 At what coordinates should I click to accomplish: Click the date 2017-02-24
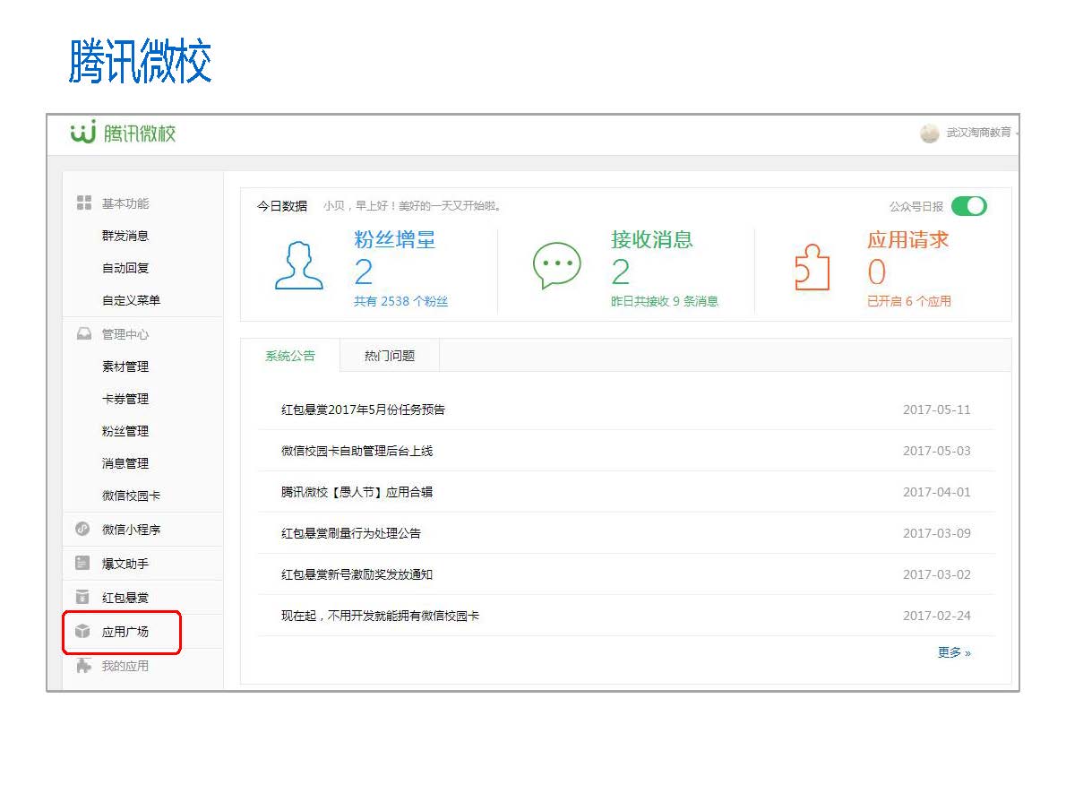tap(936, 616)
